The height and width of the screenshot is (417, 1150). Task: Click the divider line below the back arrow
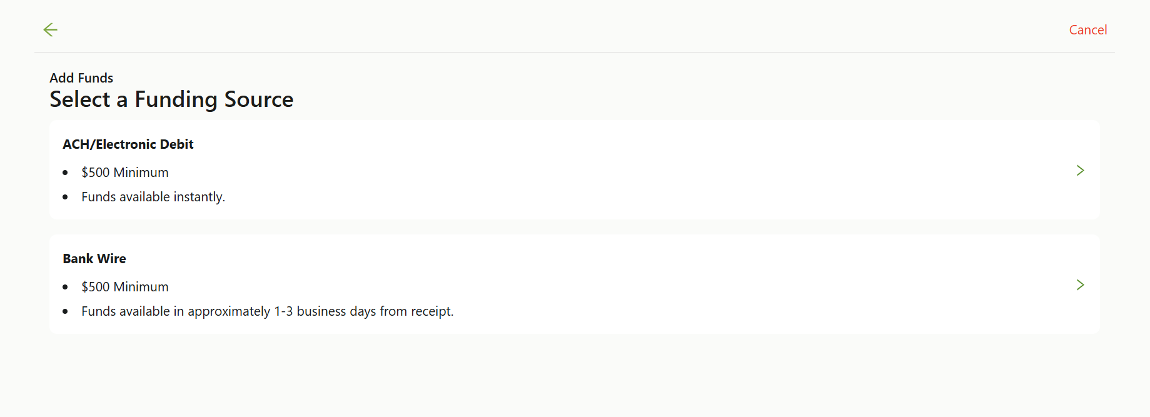tap(575, 52)
